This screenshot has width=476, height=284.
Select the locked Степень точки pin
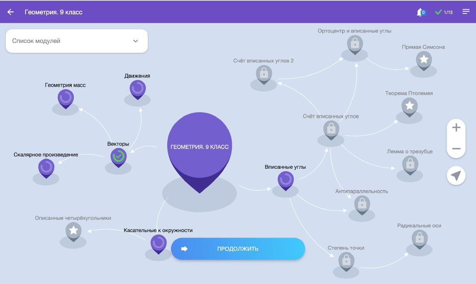click(x=346, y=262)
